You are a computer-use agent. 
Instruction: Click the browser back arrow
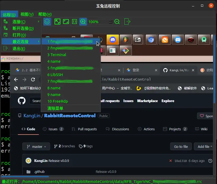[16, 80]
